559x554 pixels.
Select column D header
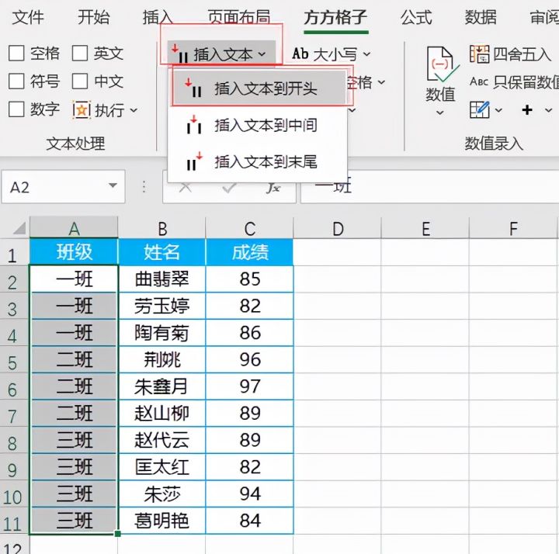click(337, 228)
